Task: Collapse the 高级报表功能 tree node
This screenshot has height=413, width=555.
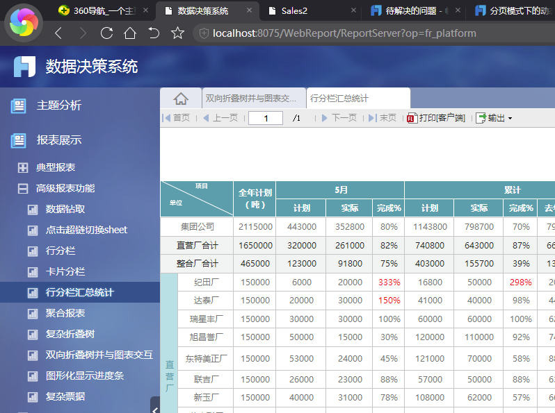Action: (x=23, y=188)
